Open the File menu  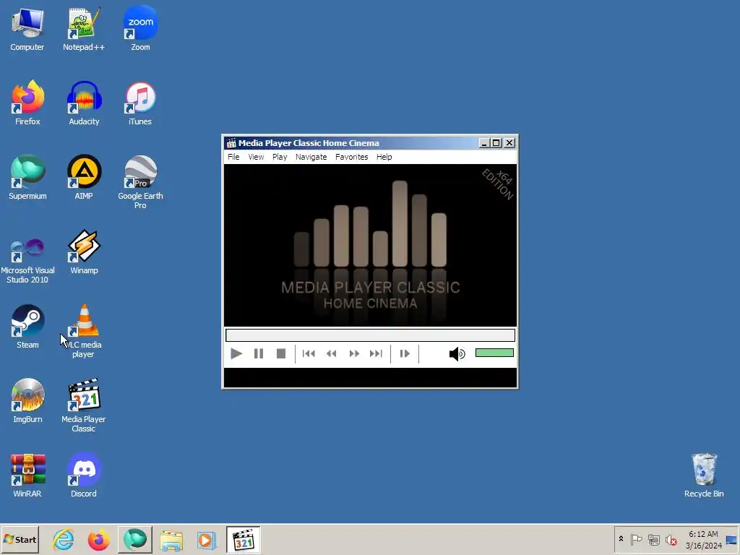point(233,157)
